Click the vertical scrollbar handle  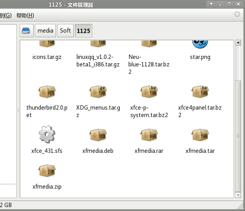(x=238, y=136)
